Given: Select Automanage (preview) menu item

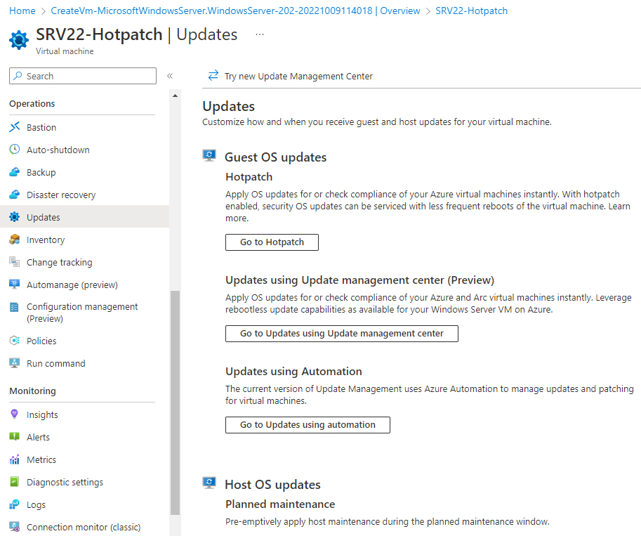Looking at the screenshot, I should [72, 285].
